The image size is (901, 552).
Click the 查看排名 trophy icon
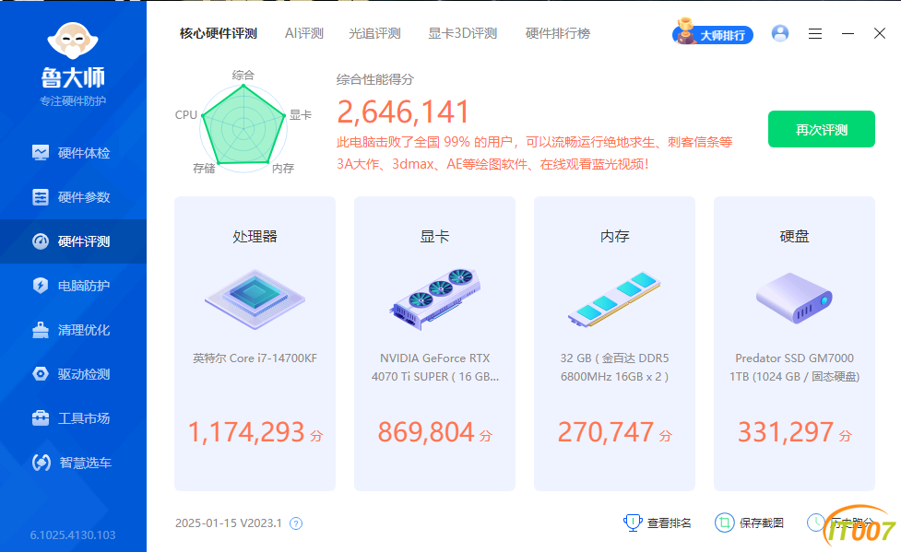coord(633,523)
